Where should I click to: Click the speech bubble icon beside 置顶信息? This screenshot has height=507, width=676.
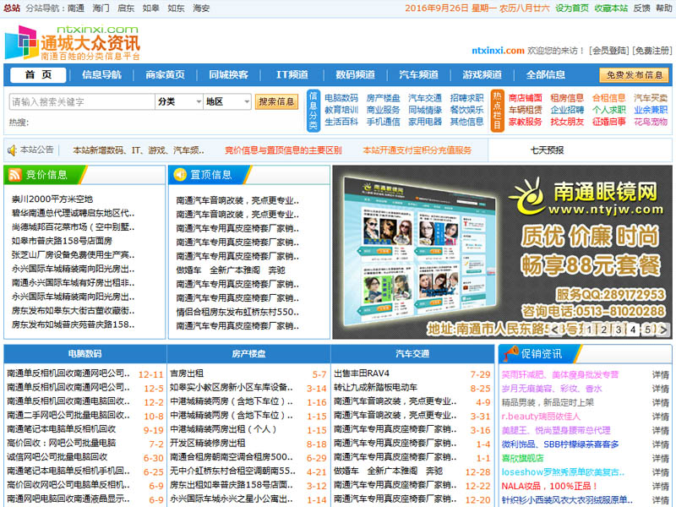(x=179, y=175)
